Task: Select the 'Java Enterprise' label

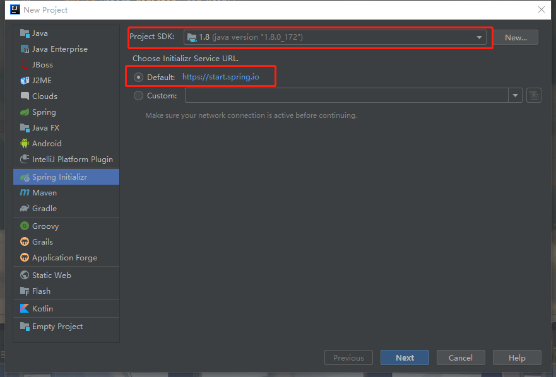Action: click(60, 49)
